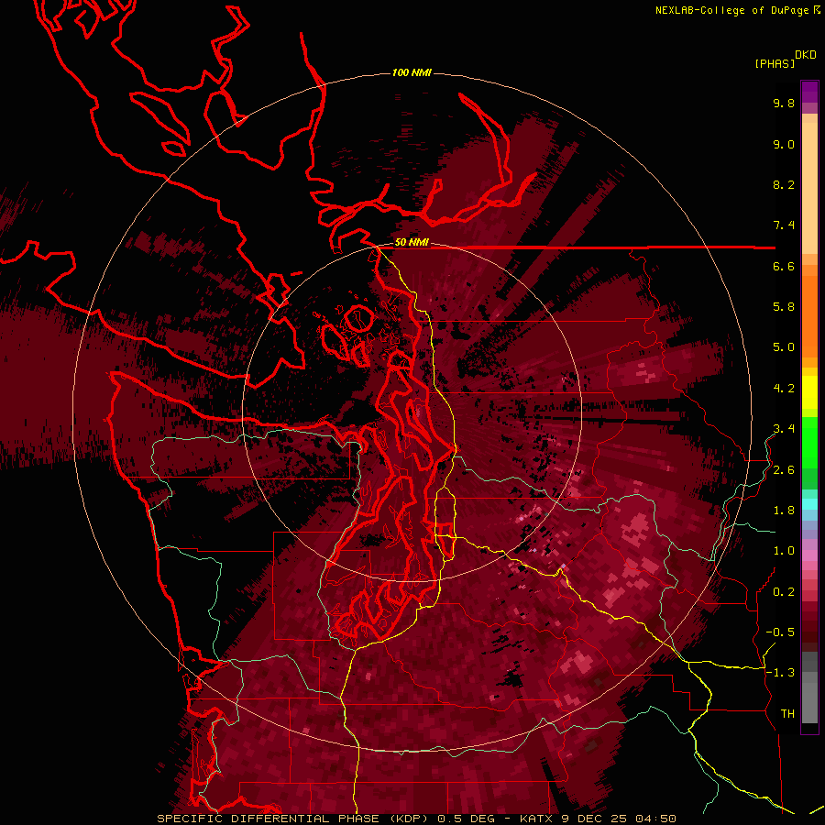Click the 9.0 scale value
Screen dimensions: 825x825
(x=784, y=145)
